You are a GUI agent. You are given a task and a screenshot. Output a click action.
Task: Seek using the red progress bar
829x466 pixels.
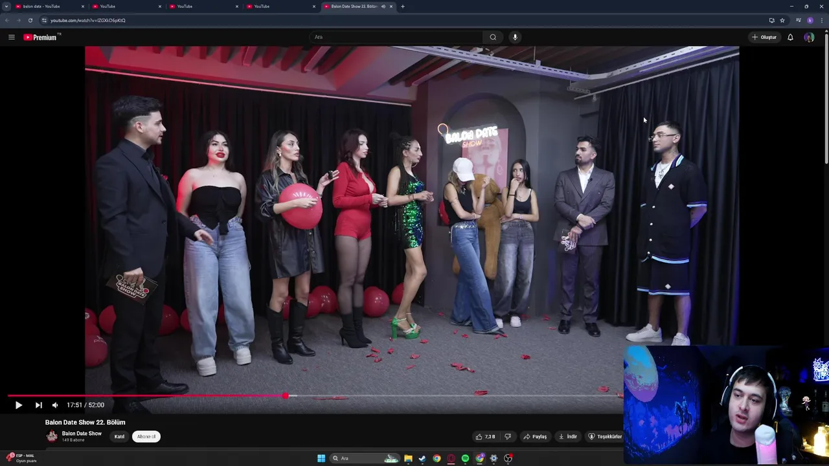[x=146, y=395]
